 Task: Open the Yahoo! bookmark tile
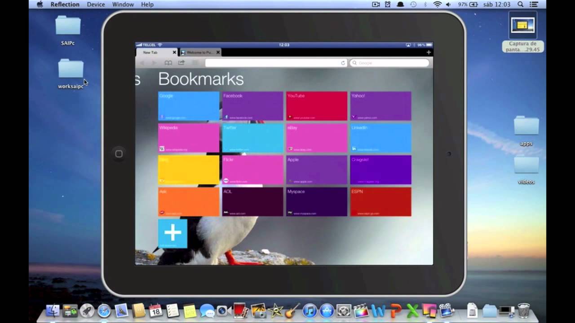point(380,106)
